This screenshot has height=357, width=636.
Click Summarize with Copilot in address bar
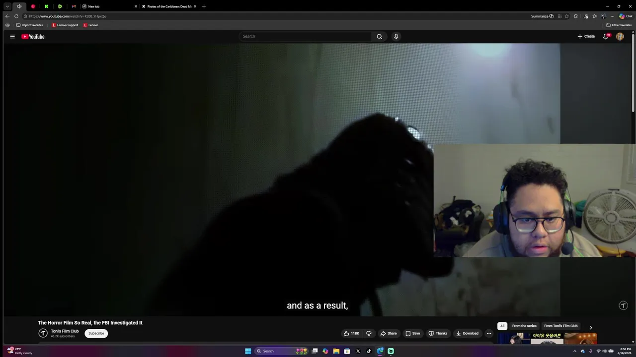coord(542,16)
